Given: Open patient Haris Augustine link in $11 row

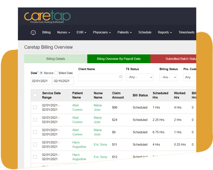Looking at the screenshot, I should click(79, 144).
